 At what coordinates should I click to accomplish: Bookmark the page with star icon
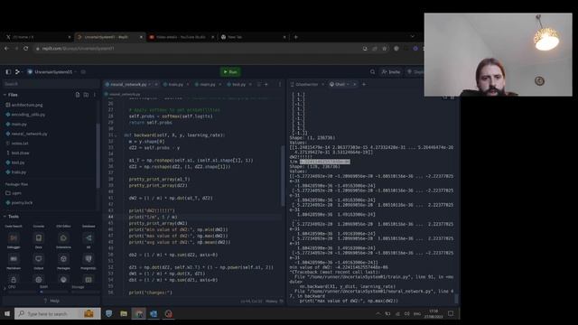385,48
